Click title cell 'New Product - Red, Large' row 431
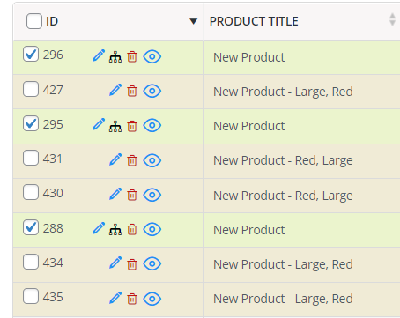 tap(283, 160)
